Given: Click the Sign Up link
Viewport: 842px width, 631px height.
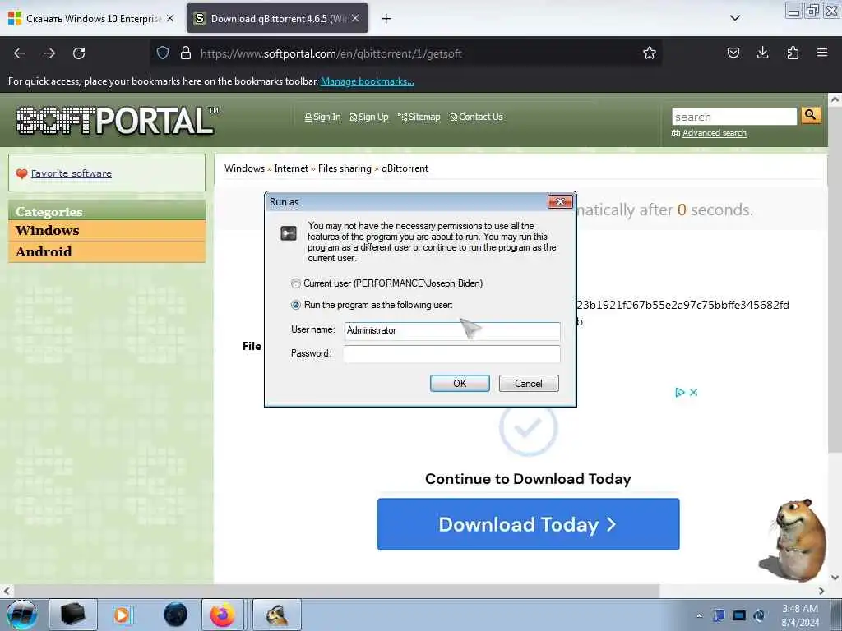Looking at the screenshot, I should (373, 117).
